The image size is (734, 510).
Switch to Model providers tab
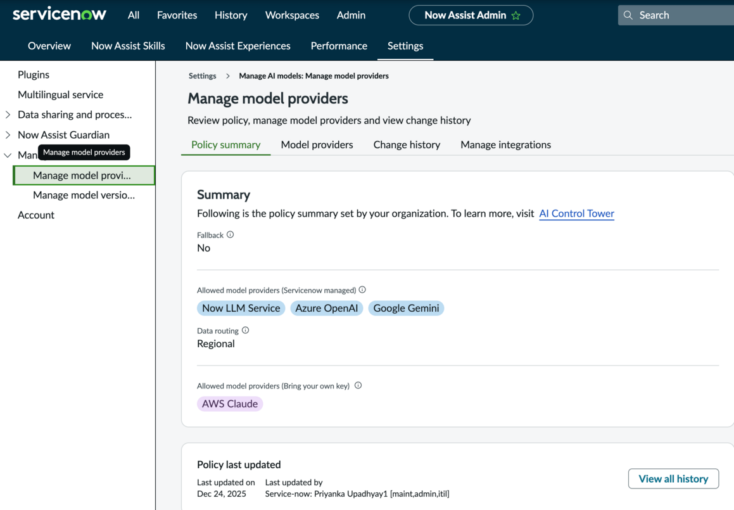coord(317,144)
